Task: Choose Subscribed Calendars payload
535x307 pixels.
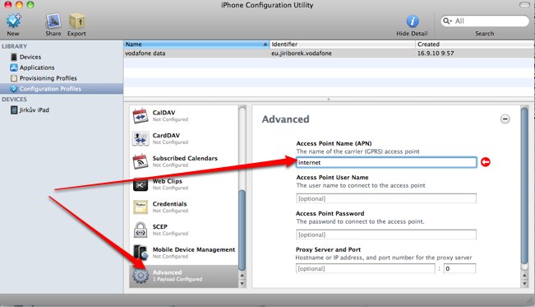Action: [184, 161]
